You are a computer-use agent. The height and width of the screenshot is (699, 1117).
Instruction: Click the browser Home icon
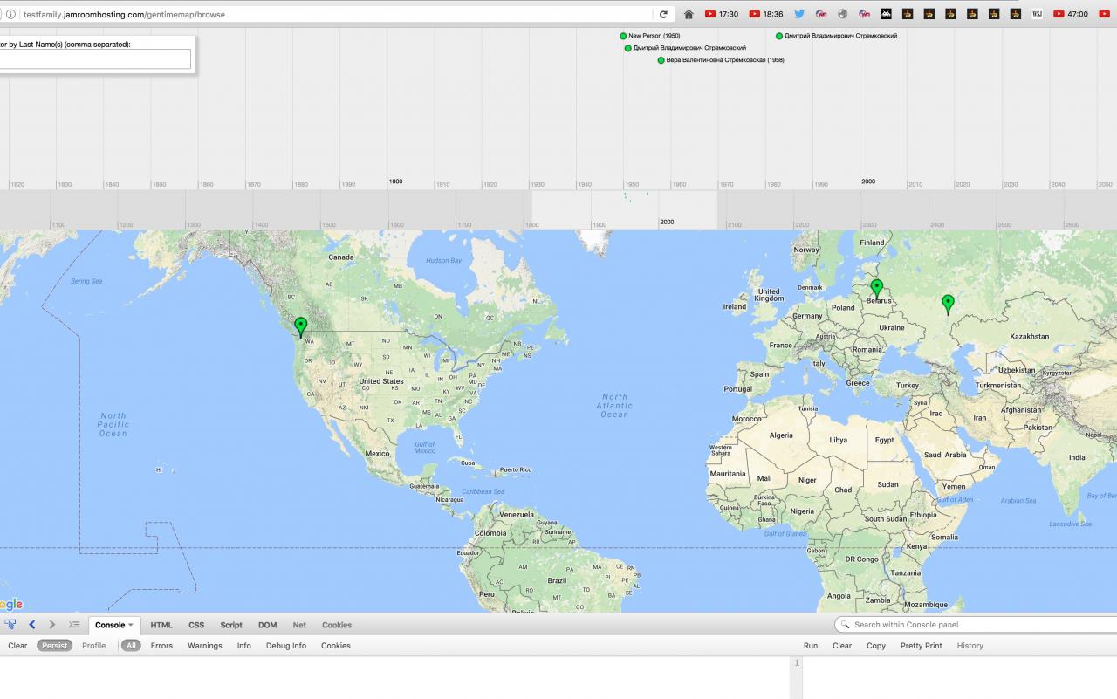pos(689,14)
